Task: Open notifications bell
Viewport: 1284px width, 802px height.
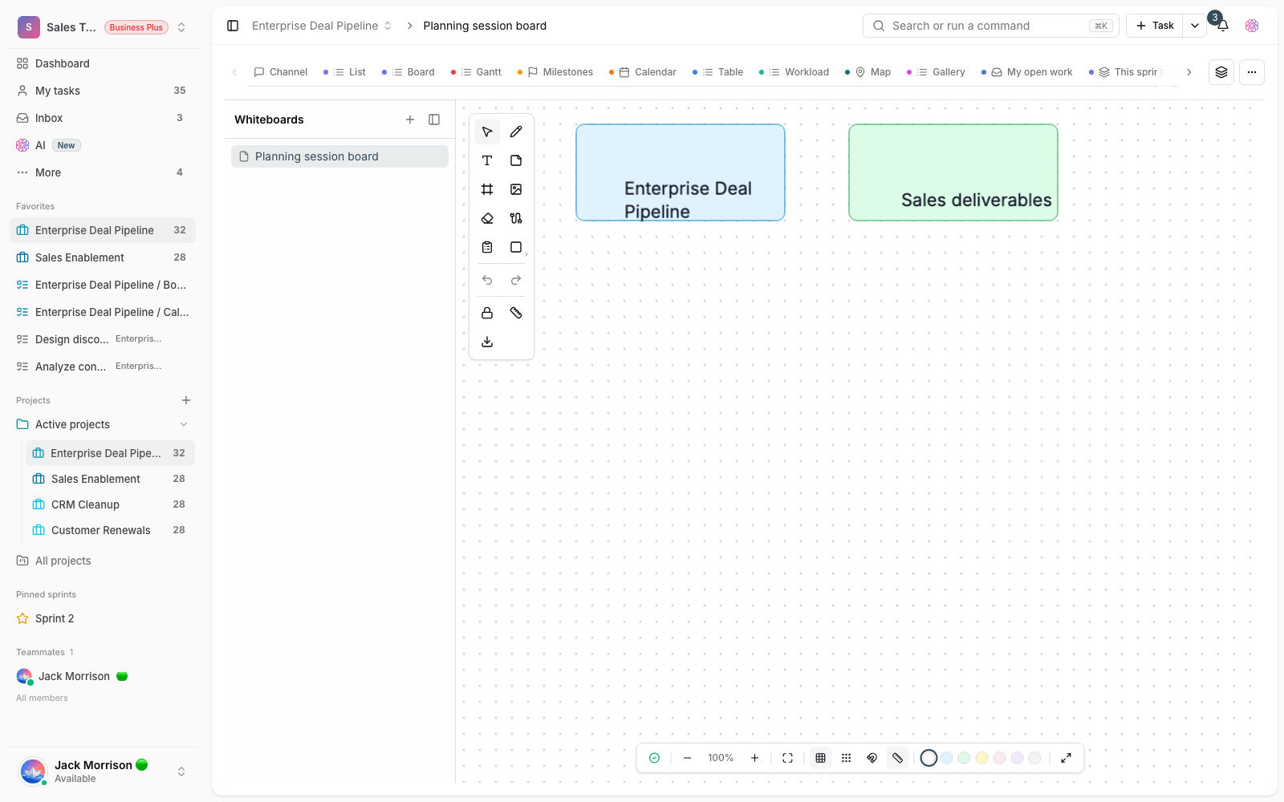Action: tap(1222, 26)
